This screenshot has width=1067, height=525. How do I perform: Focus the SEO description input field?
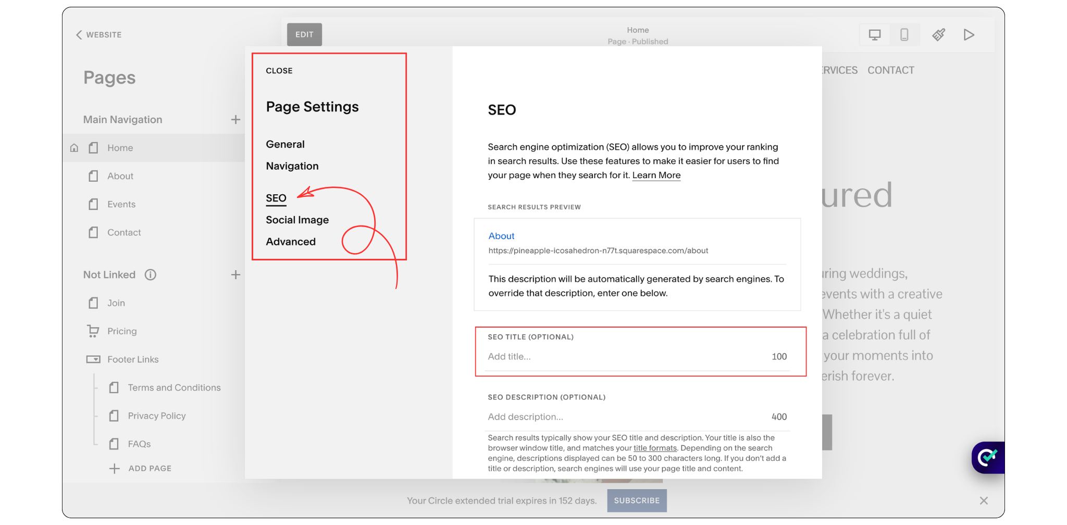tap(637, 417)
